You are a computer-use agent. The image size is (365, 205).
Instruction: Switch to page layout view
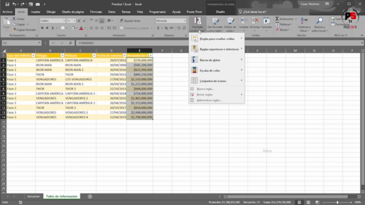click(308, 203)
